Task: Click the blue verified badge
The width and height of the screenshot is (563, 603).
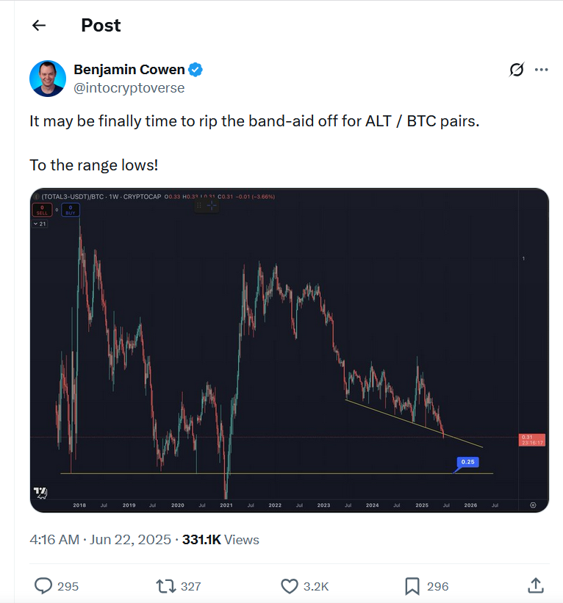Action: [x=196, y=70]
